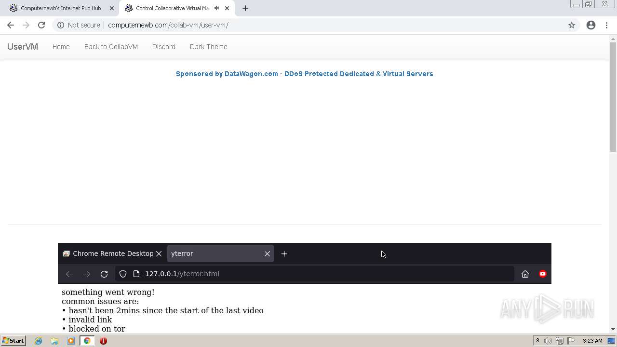This screenshot has width=617, height=347.
Task: Reload the UserVM page in Chrome
Action: click(x=41, y=25)
